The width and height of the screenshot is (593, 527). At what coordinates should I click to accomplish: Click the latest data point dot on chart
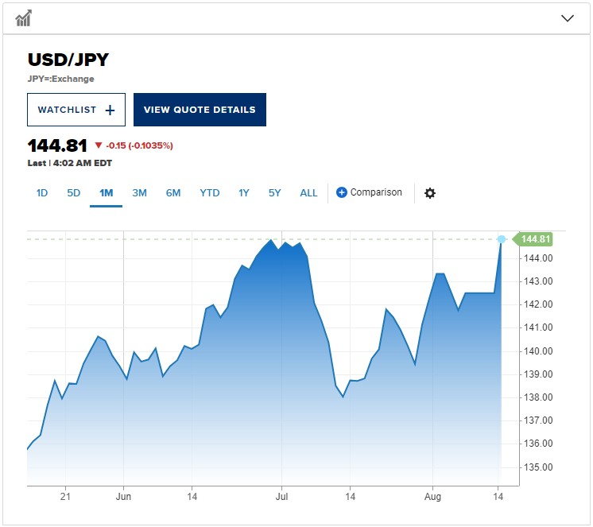(502, 239)
